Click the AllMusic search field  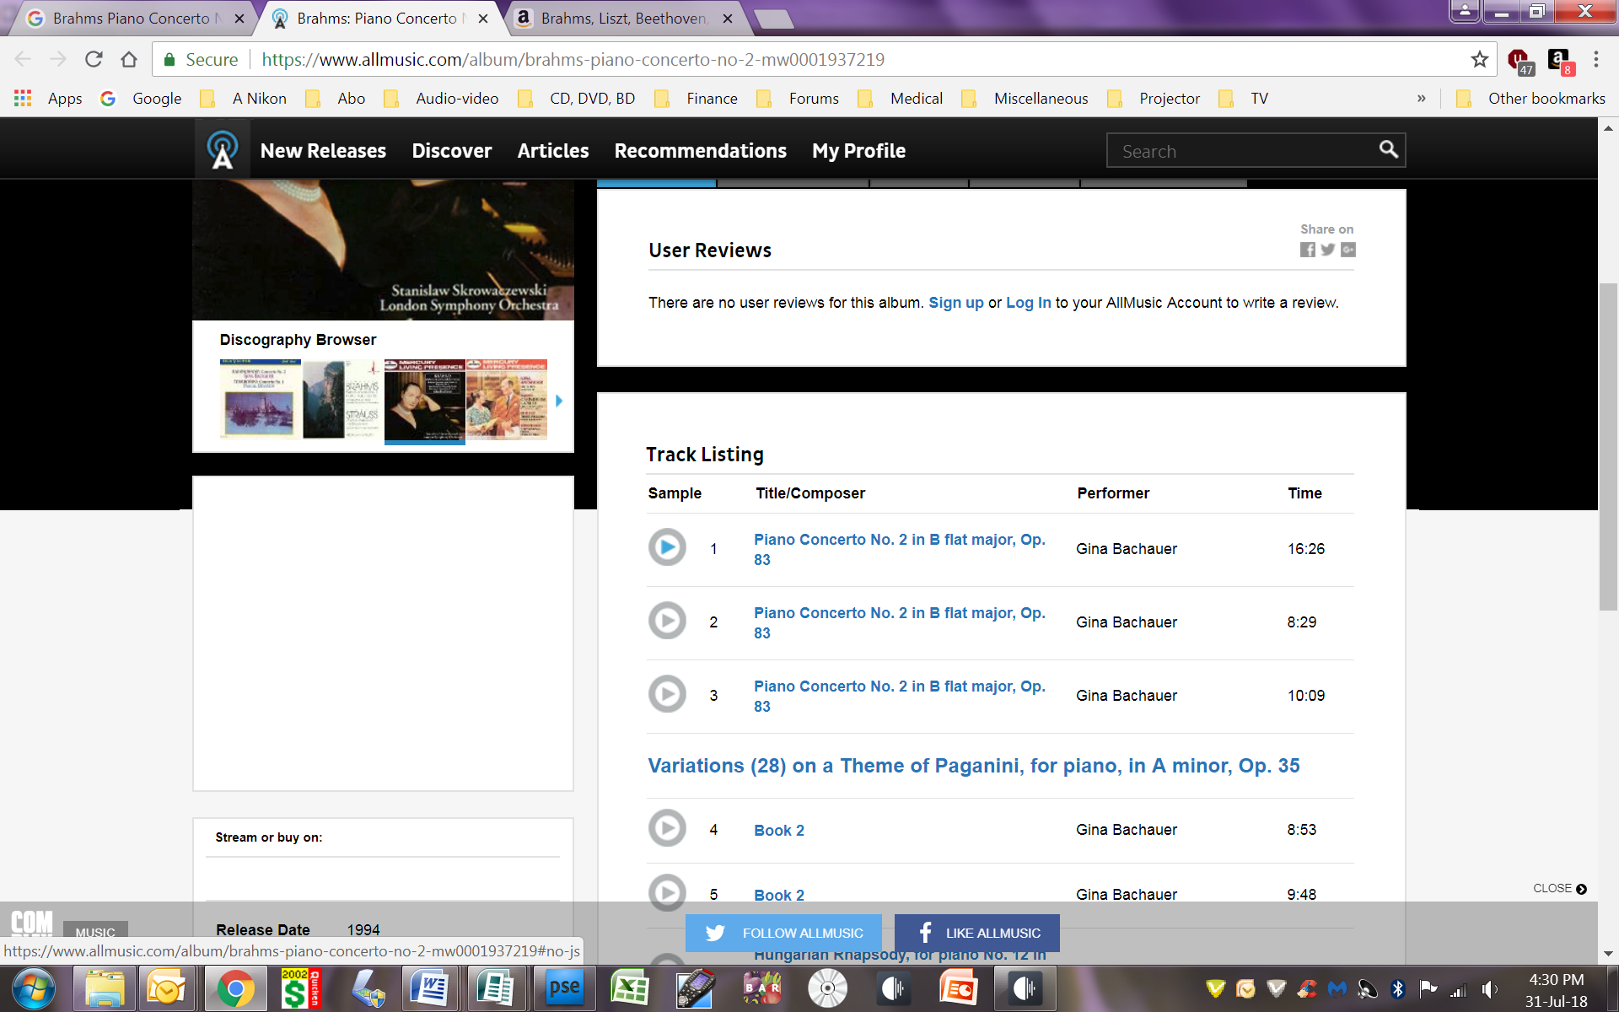coord(1241,151)
